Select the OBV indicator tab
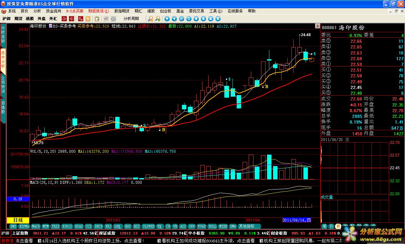The width and height of the screenshot is (405, 244). pos(191,226)
